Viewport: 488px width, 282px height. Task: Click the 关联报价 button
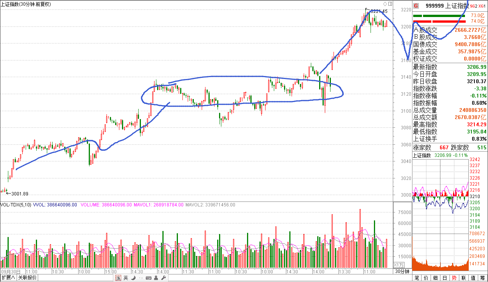pos(28,278)
